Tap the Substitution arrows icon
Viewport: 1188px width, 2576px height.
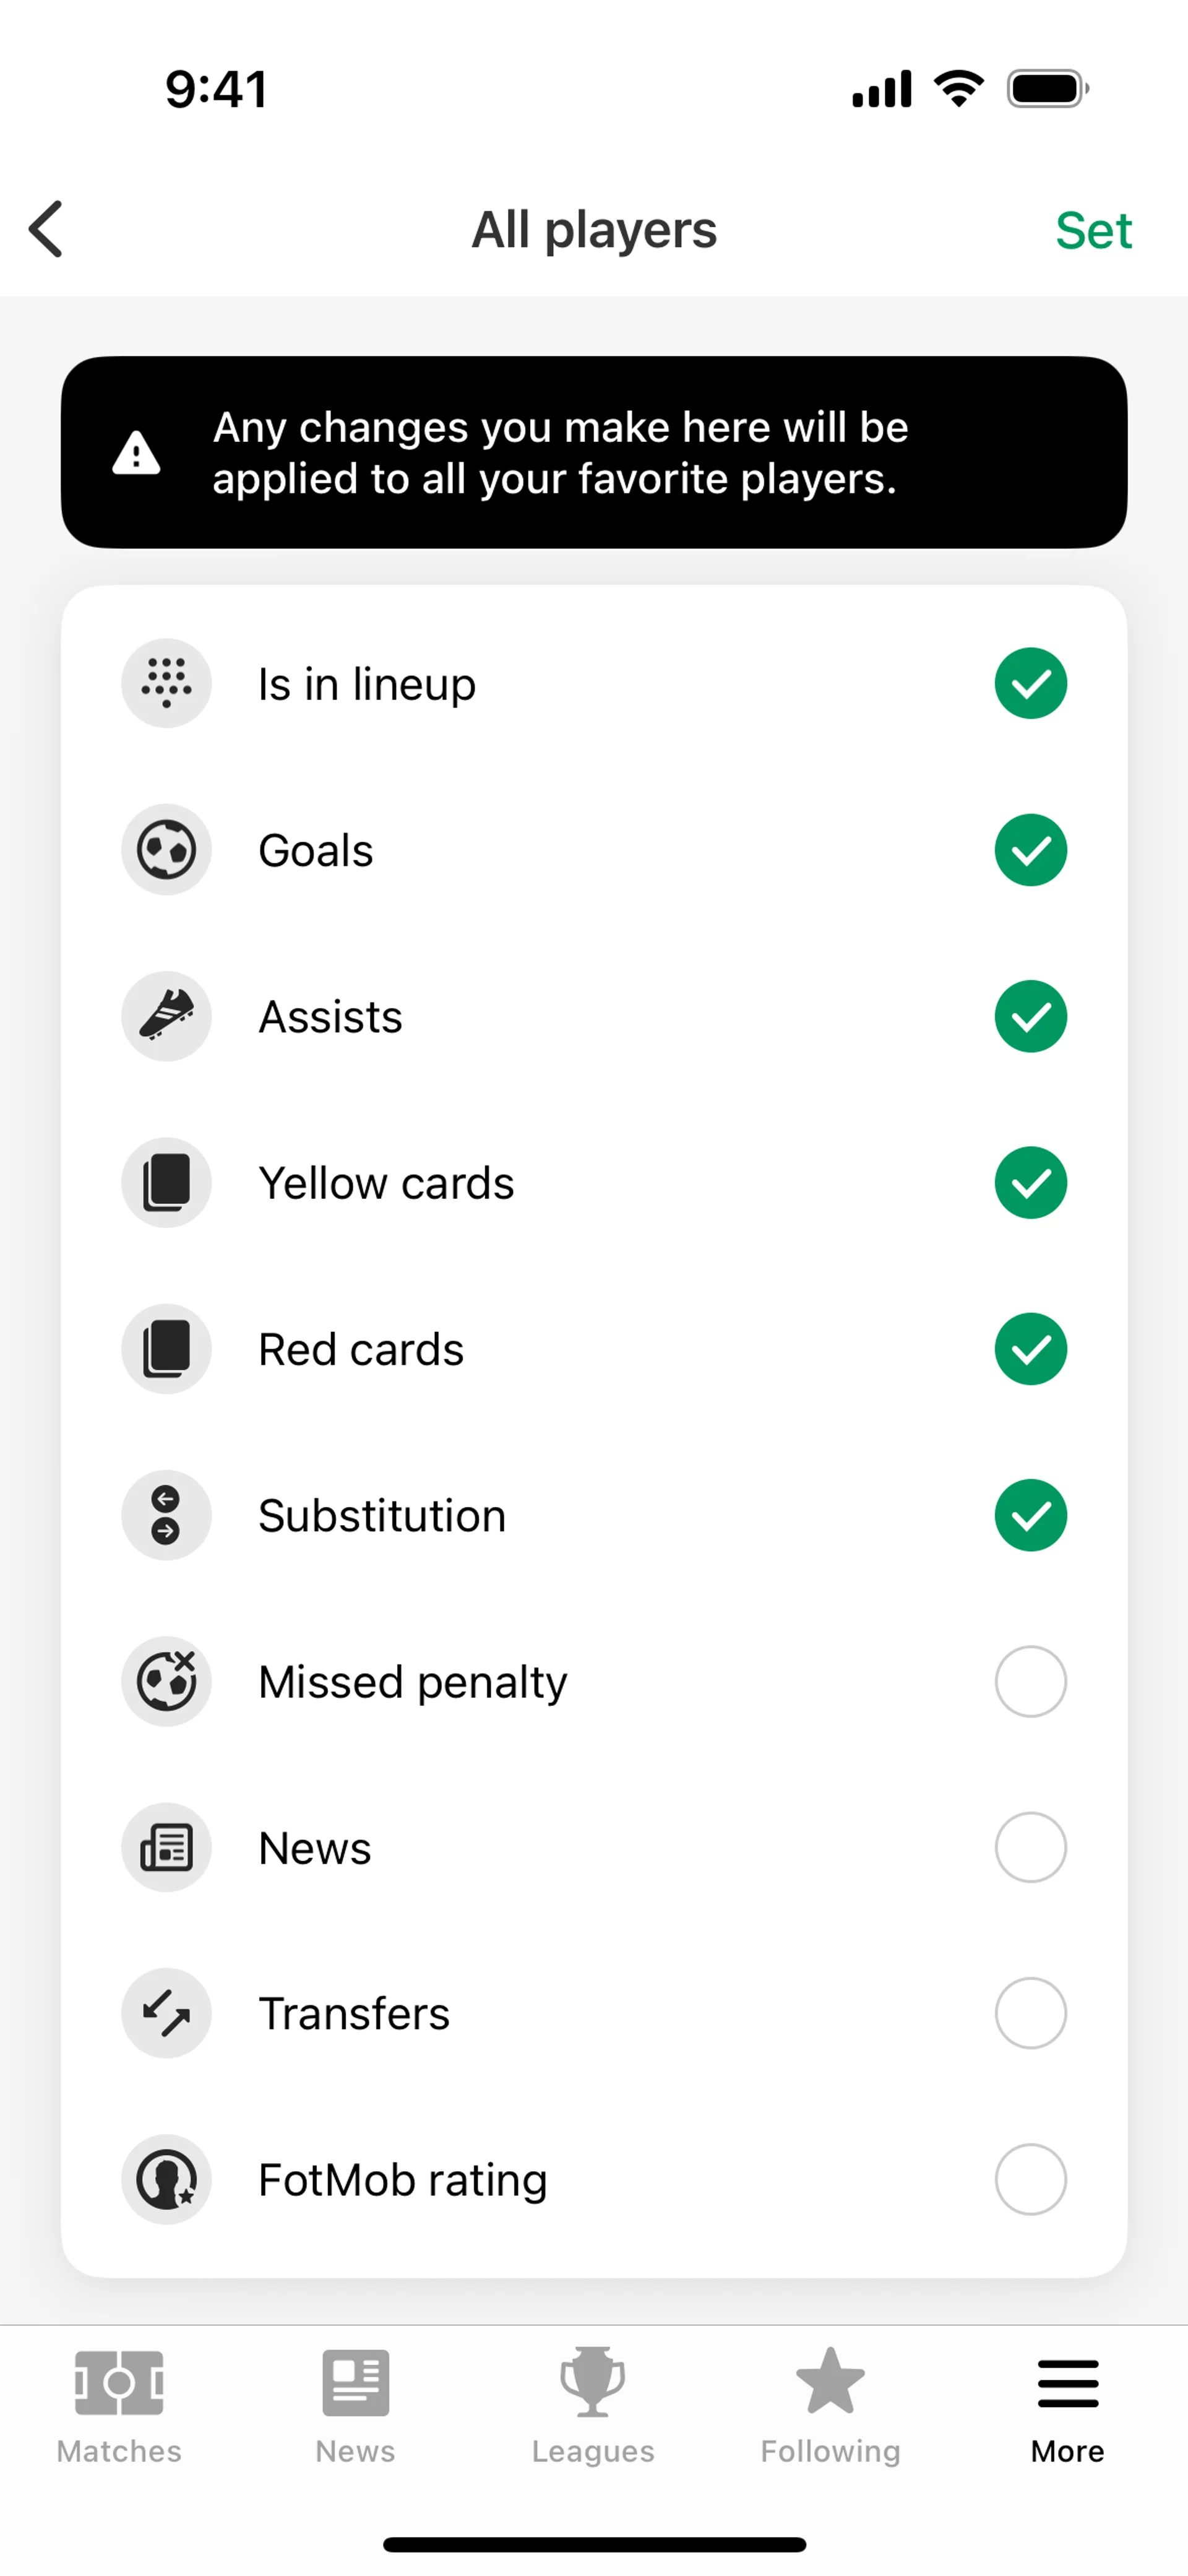pos(166,1515)
